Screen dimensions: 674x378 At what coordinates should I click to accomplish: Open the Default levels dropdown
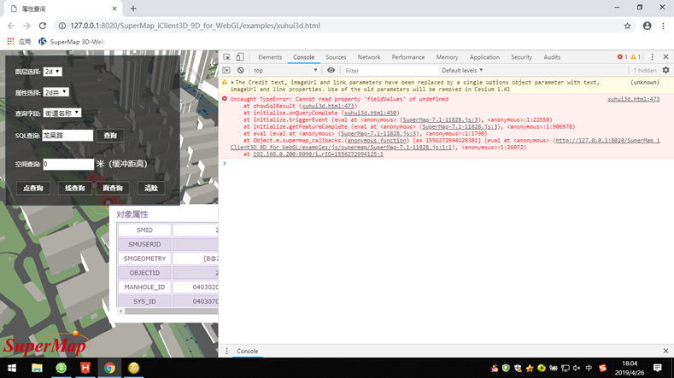click(x=462, y=70)
